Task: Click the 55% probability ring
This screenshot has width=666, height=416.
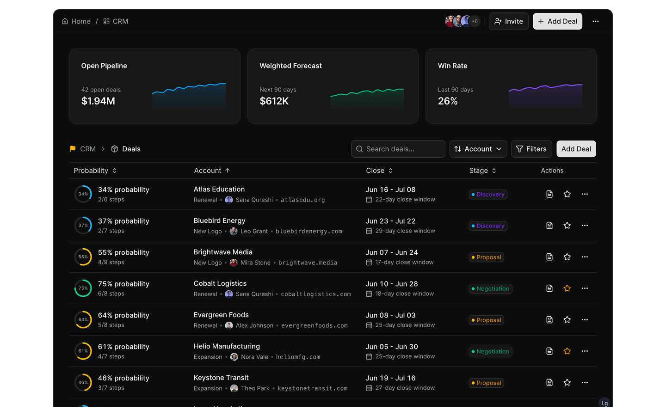Action: click(83, 257)
